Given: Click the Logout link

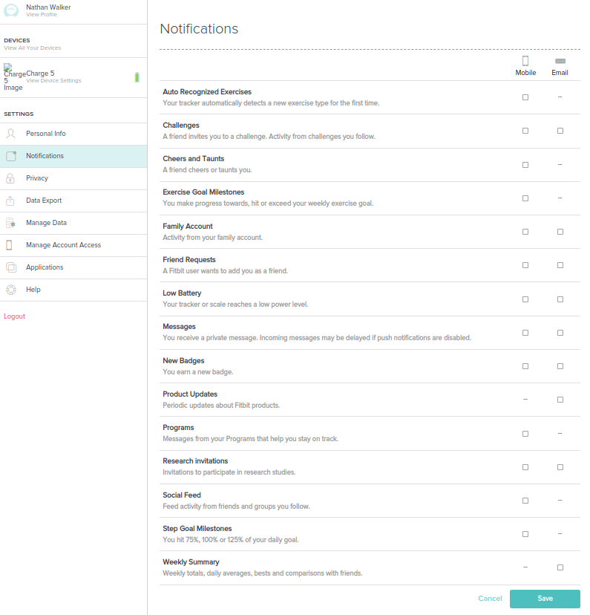Looking at the screenshot, I should pos(15,316).
